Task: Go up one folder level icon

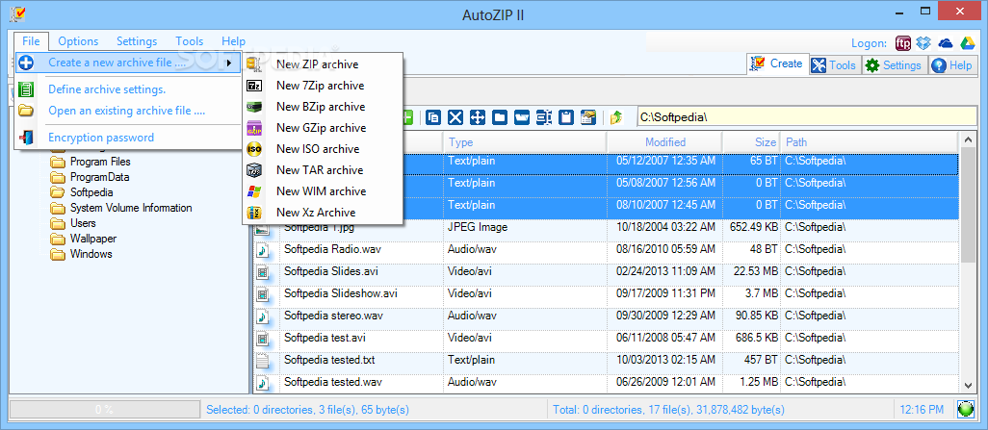Action: pyautogui.click(x=617, y=117)
